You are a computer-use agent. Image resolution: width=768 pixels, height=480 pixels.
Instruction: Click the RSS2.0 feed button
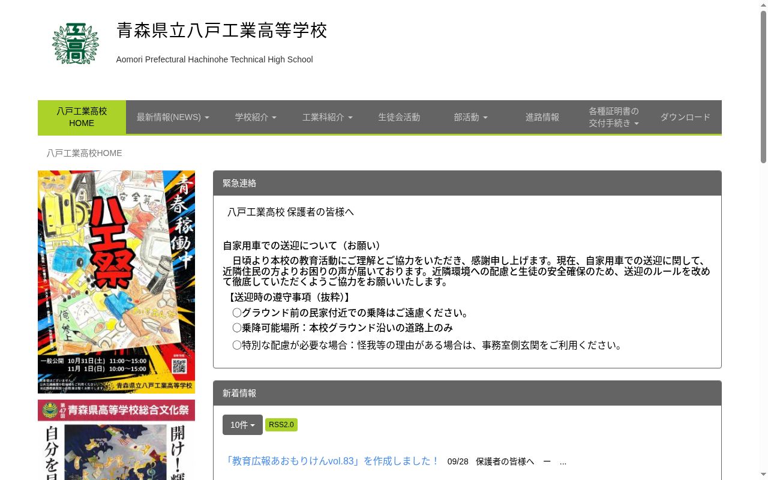coord(281,425)
